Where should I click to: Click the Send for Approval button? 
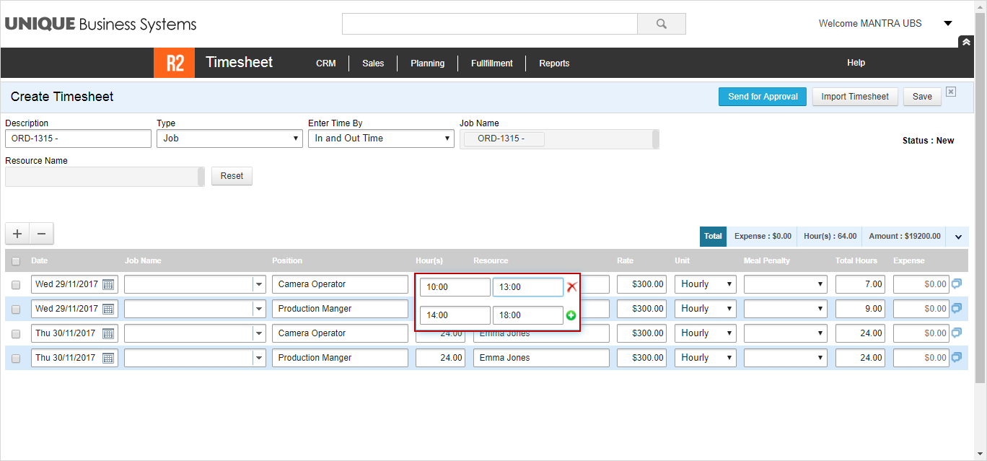tap(763, 97)
